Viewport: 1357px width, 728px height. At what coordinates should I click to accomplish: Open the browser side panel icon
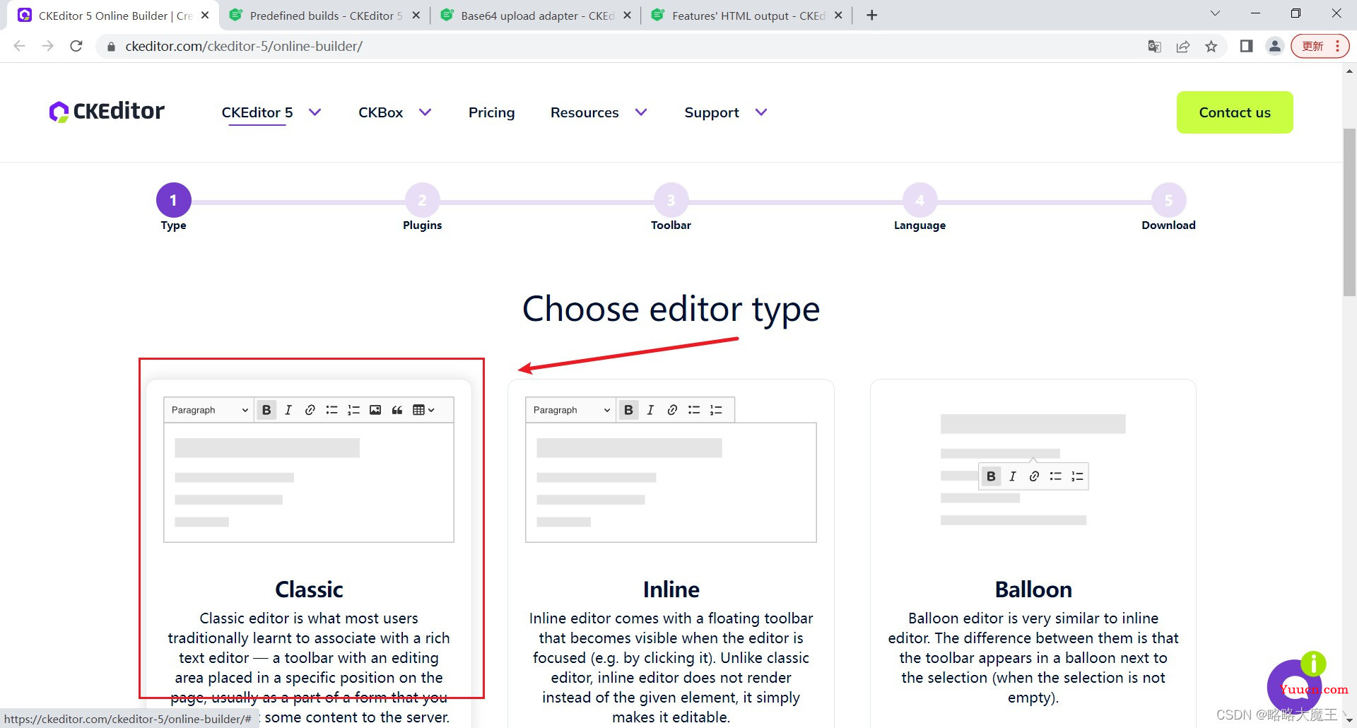click(1246, 46)
